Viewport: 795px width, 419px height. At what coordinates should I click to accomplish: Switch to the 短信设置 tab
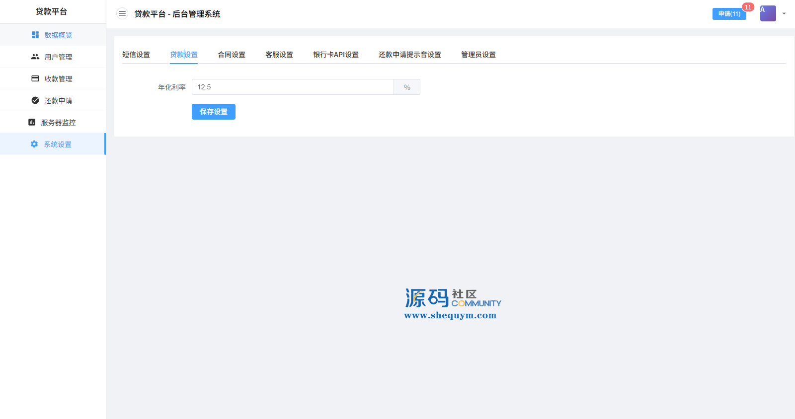point(136,55)
